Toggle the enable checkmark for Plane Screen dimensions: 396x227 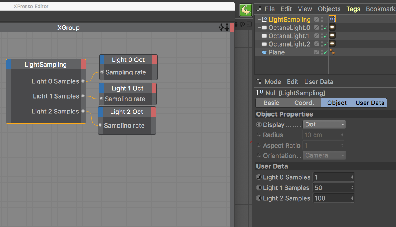[325, 52]
